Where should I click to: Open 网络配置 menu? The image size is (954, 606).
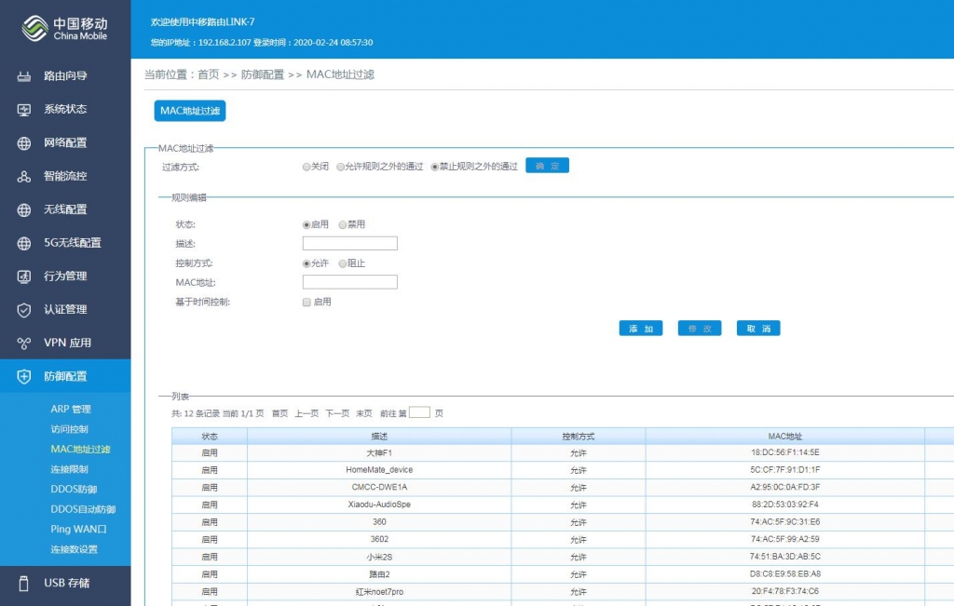point(65,142)
